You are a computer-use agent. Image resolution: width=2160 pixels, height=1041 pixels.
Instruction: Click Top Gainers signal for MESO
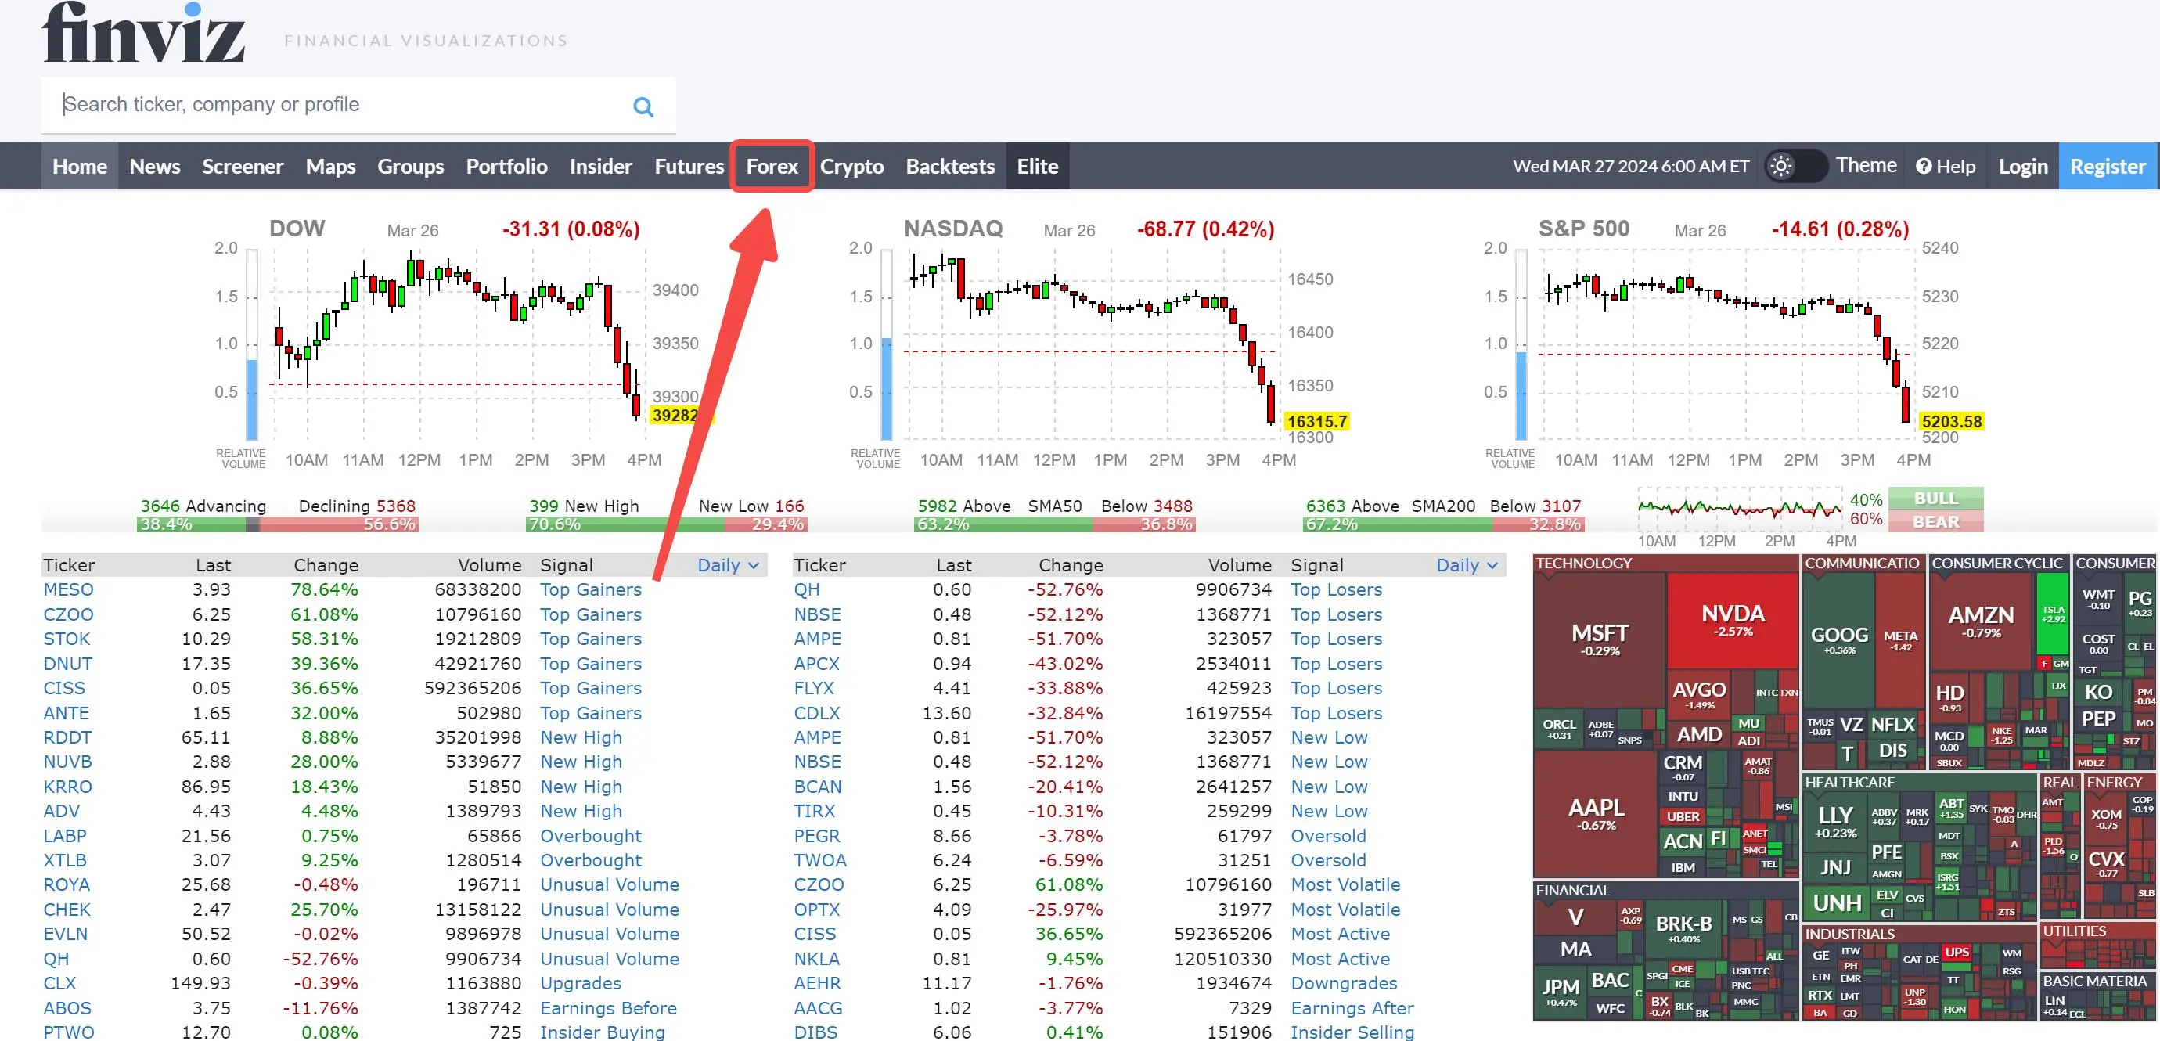coord(590,589)
